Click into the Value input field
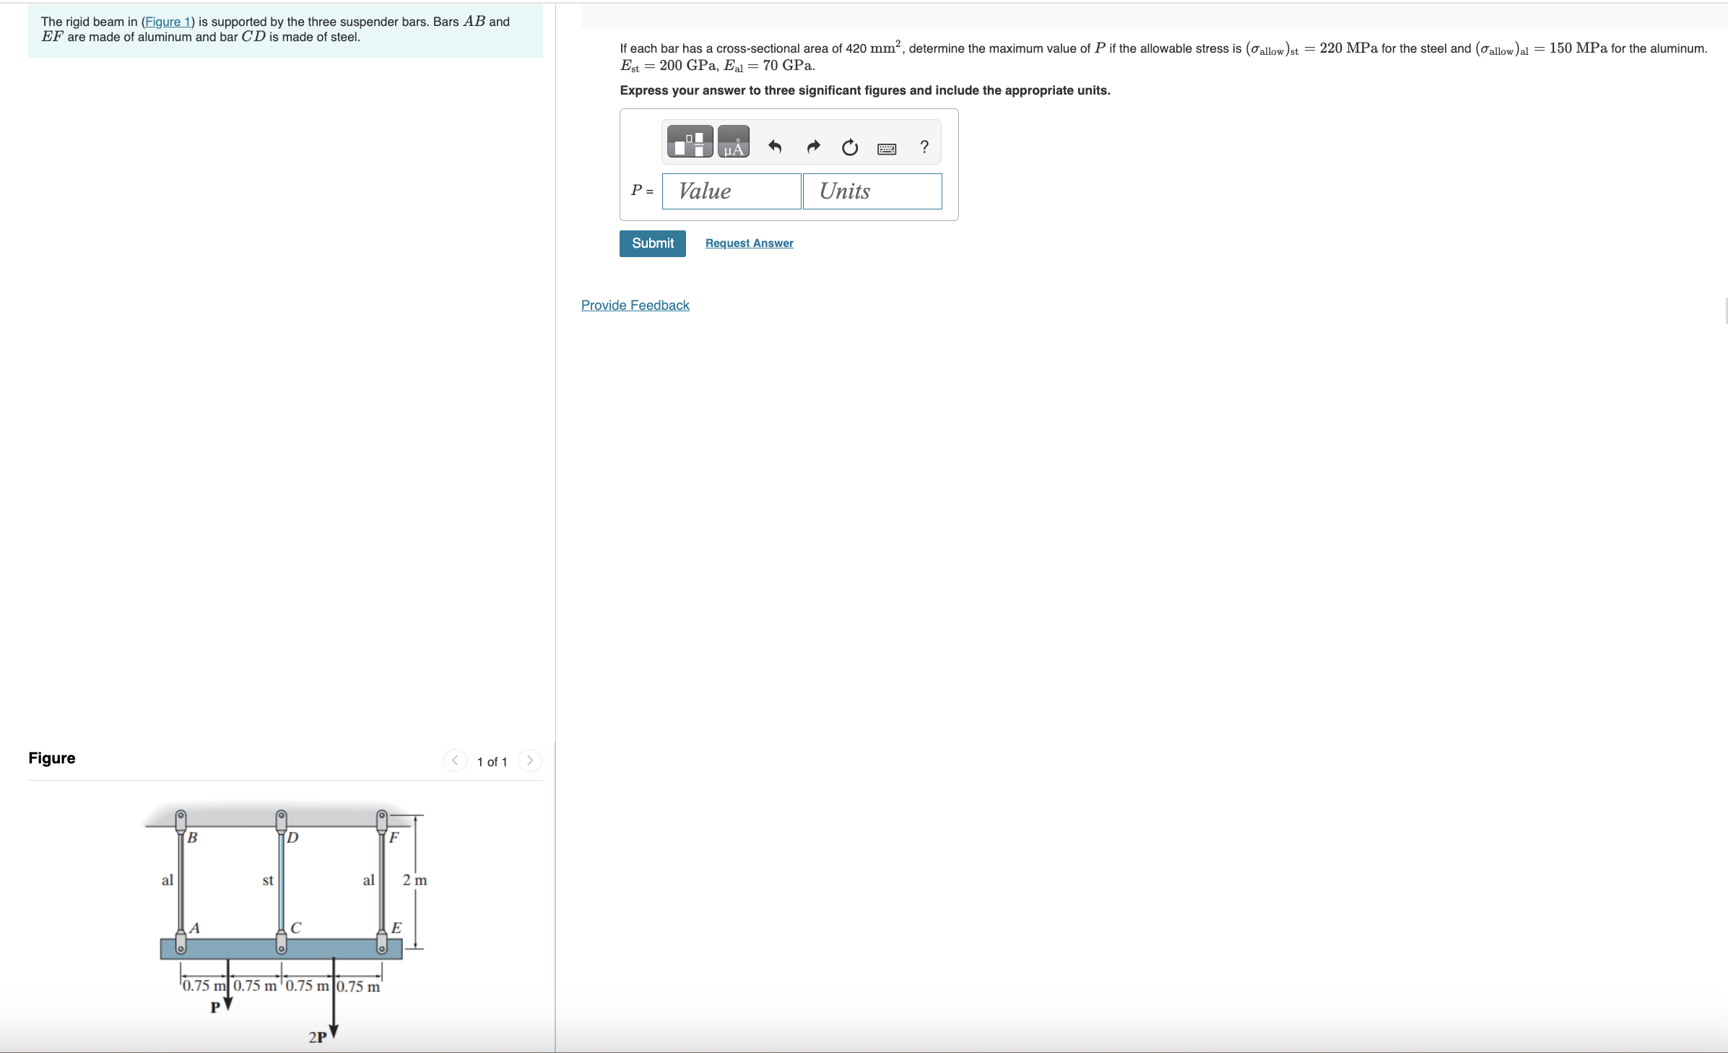This screenshot has width=1728, height=1053. tap(731, 191)
